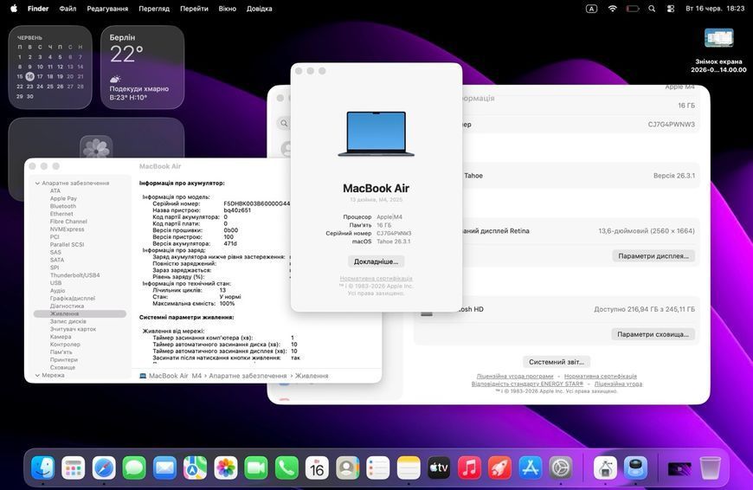This screenshot has width=753, height=490.
Task: Open the Перейти menu
Action: 194,9
